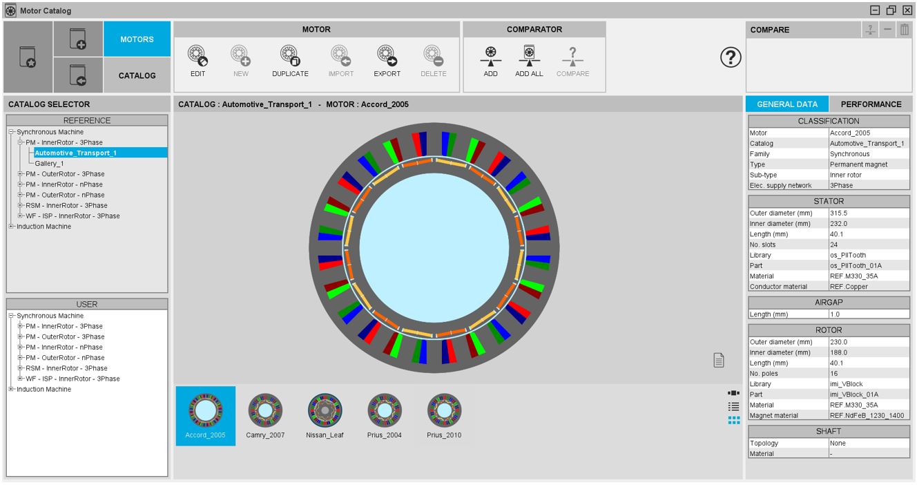
Task: Expand PM - OuterRotor - 3Phase in User tree
Action: coord(20,337)
